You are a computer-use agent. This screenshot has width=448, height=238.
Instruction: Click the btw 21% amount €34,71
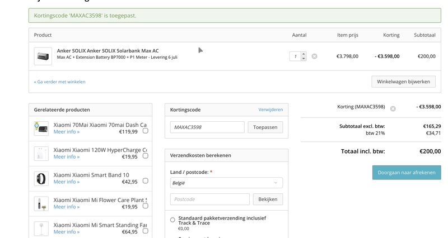433,133
